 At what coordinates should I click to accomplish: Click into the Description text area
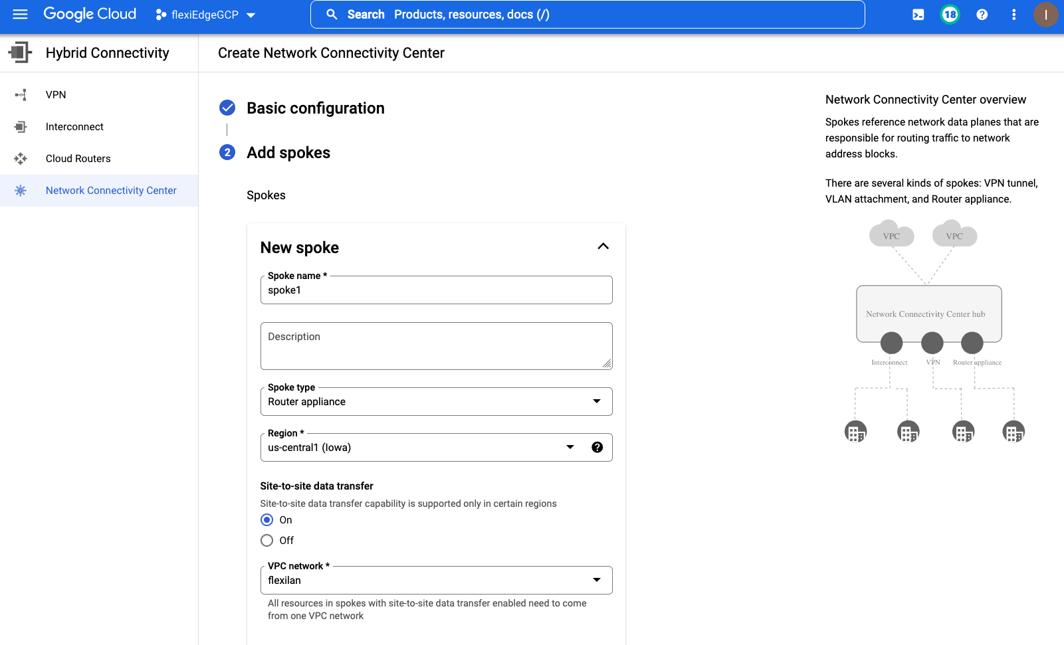[x=436, y=346]
